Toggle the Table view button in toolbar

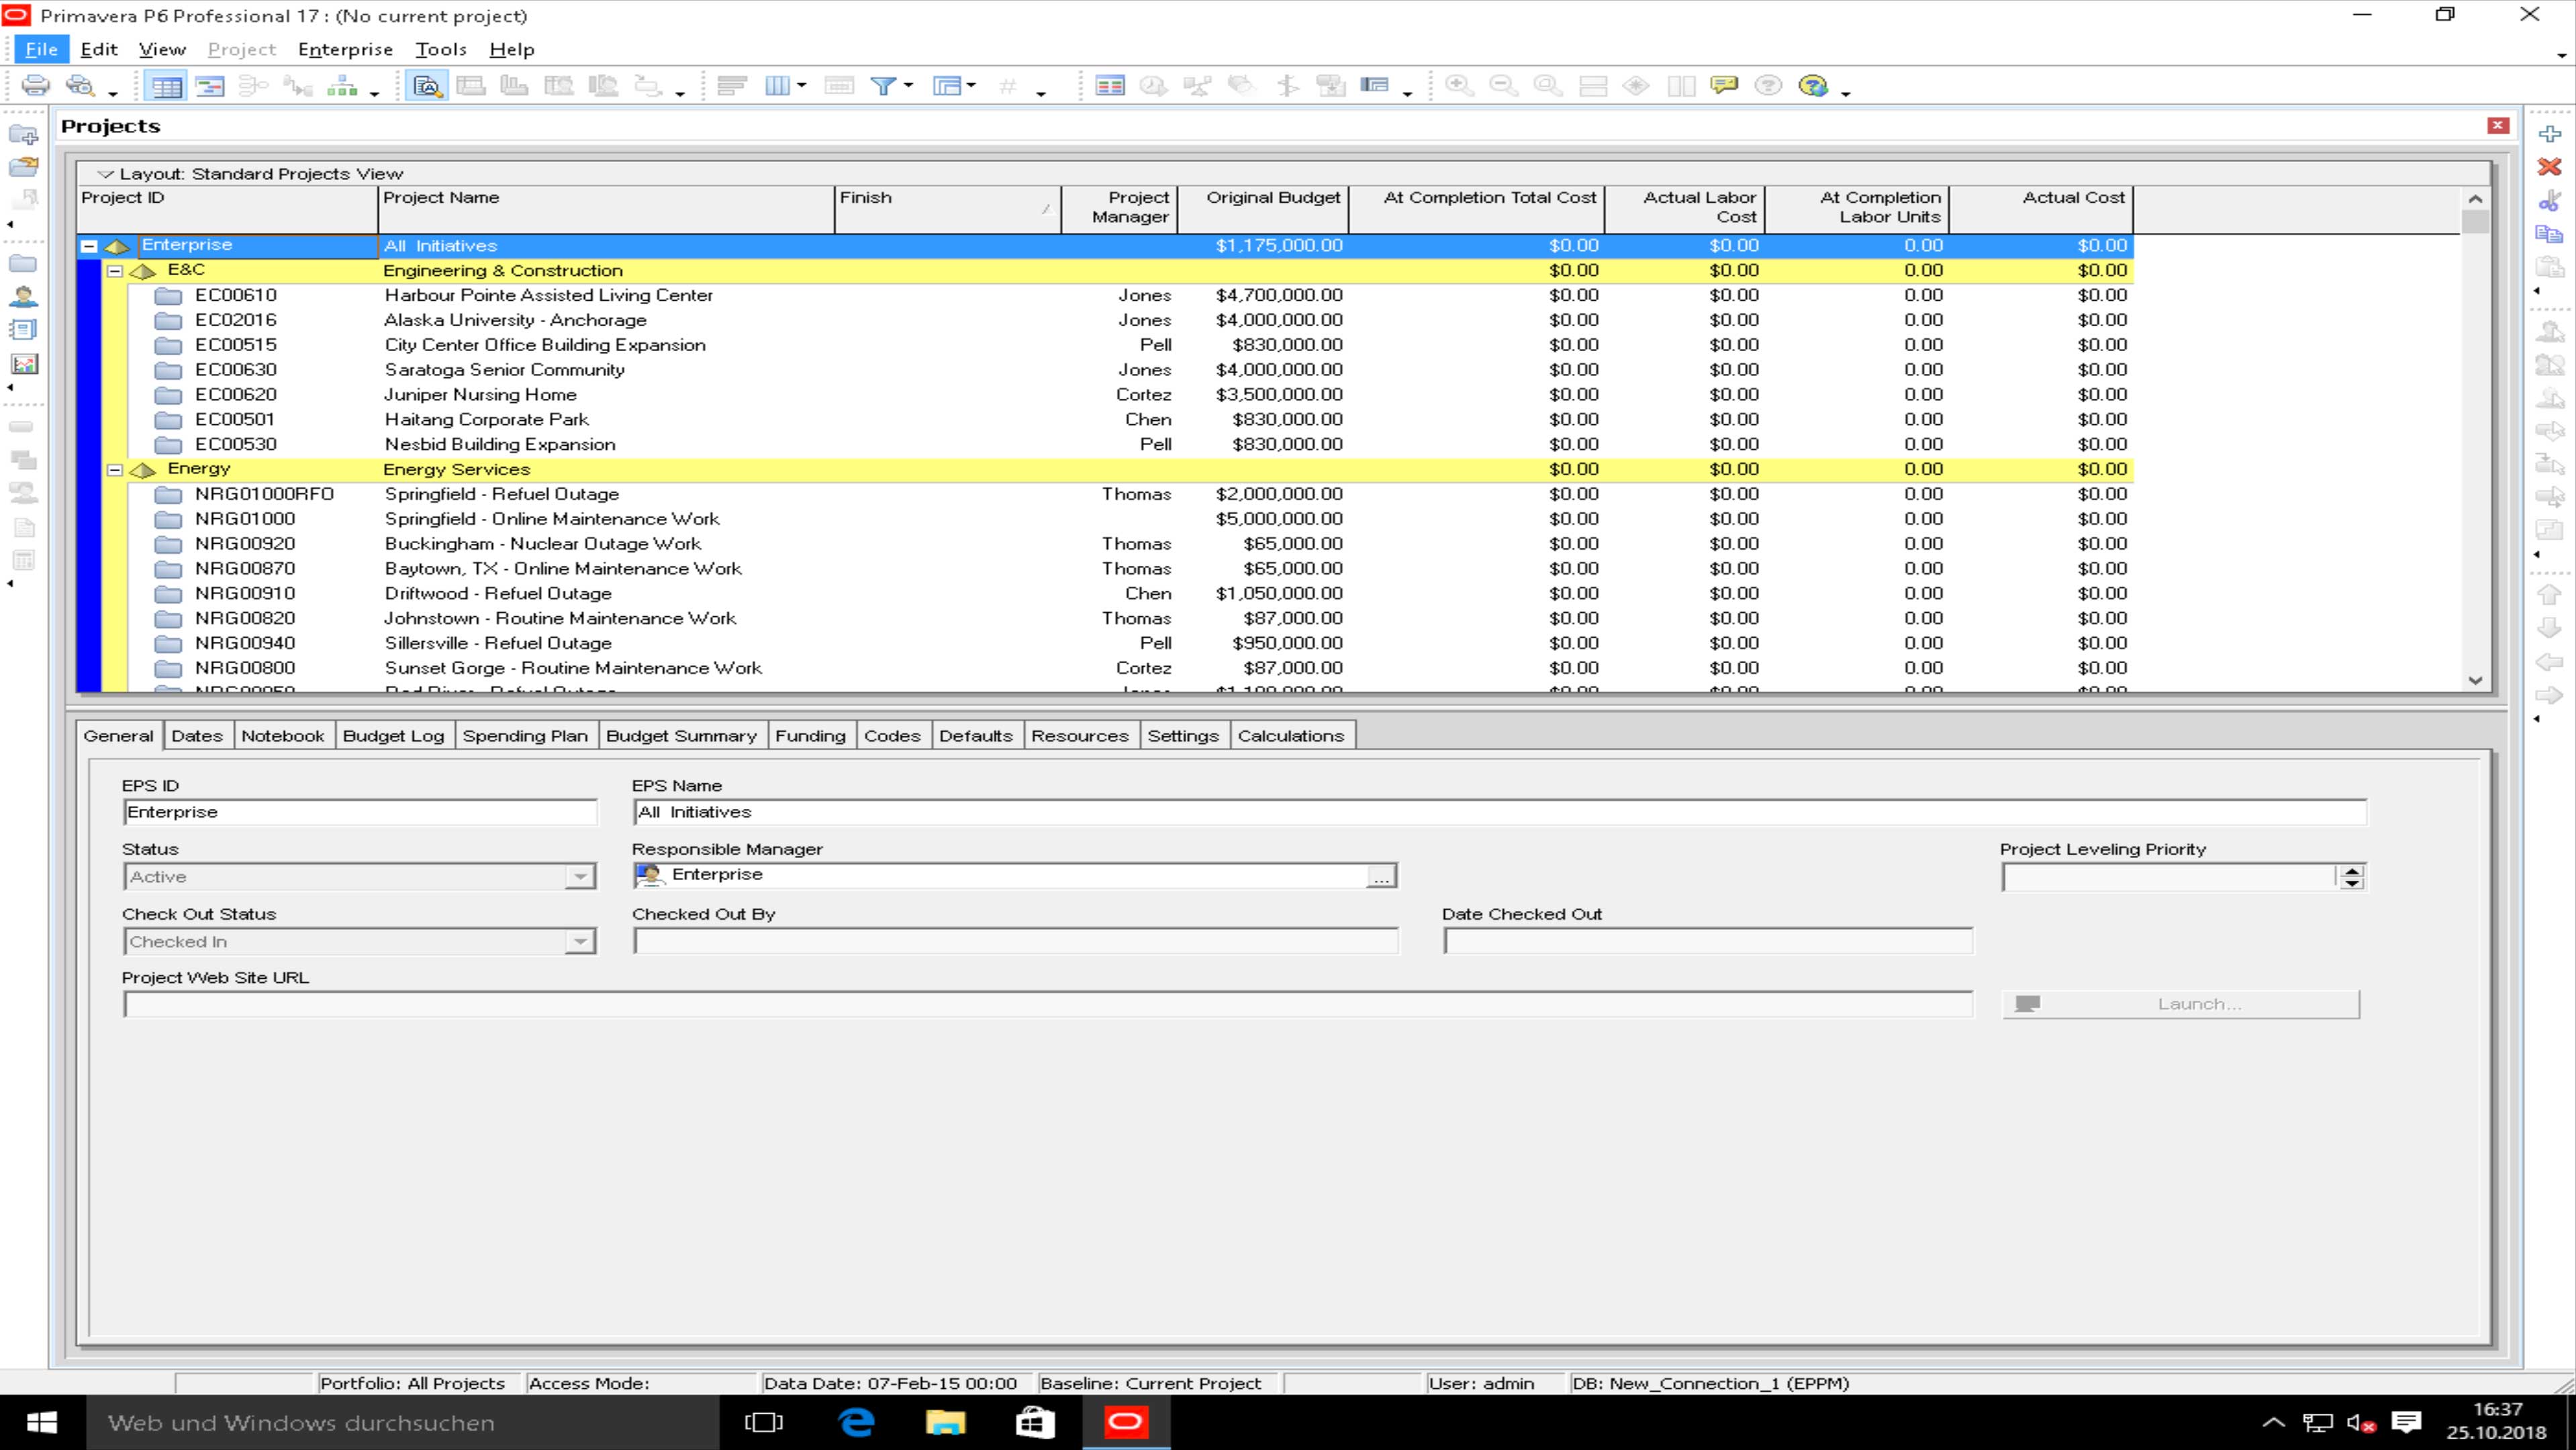[x=166, y=86]
